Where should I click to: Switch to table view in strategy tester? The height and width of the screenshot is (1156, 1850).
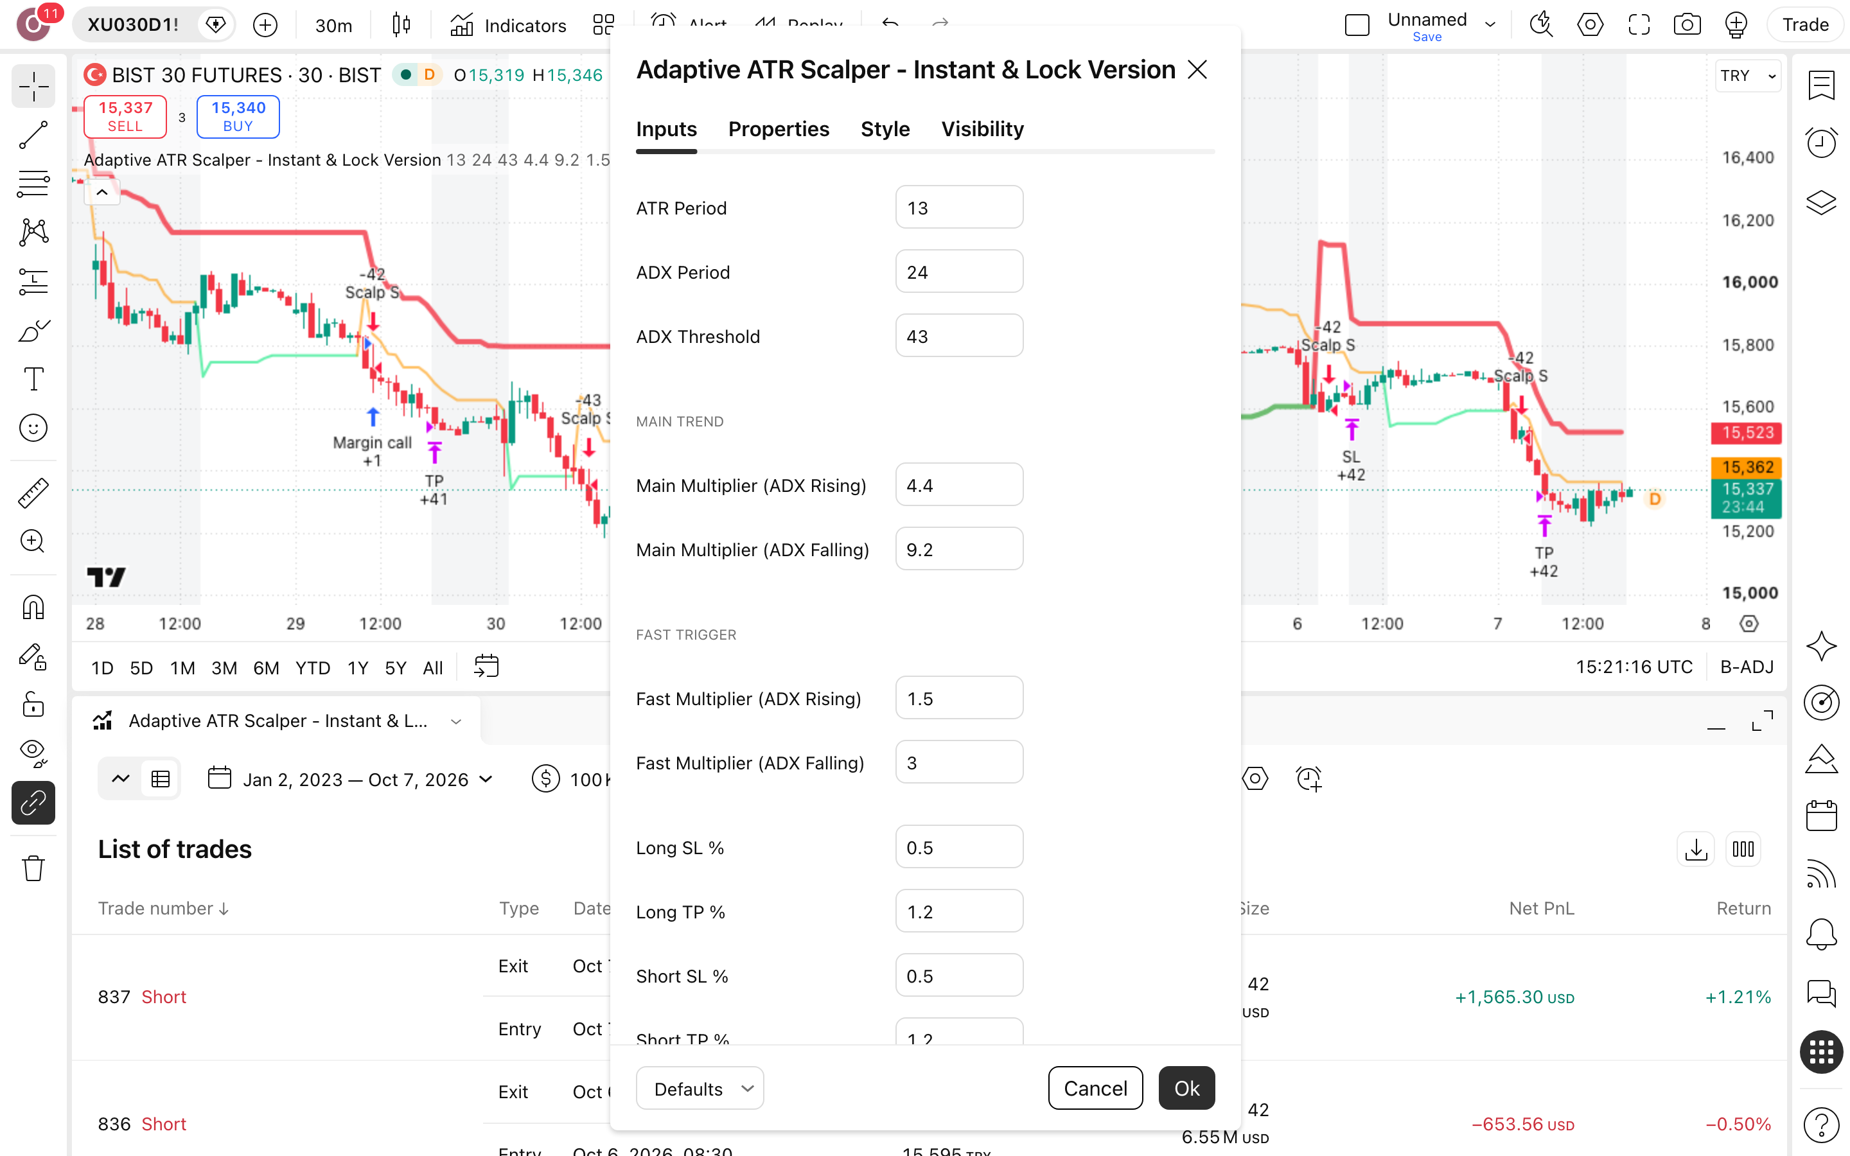click(161, 779)
